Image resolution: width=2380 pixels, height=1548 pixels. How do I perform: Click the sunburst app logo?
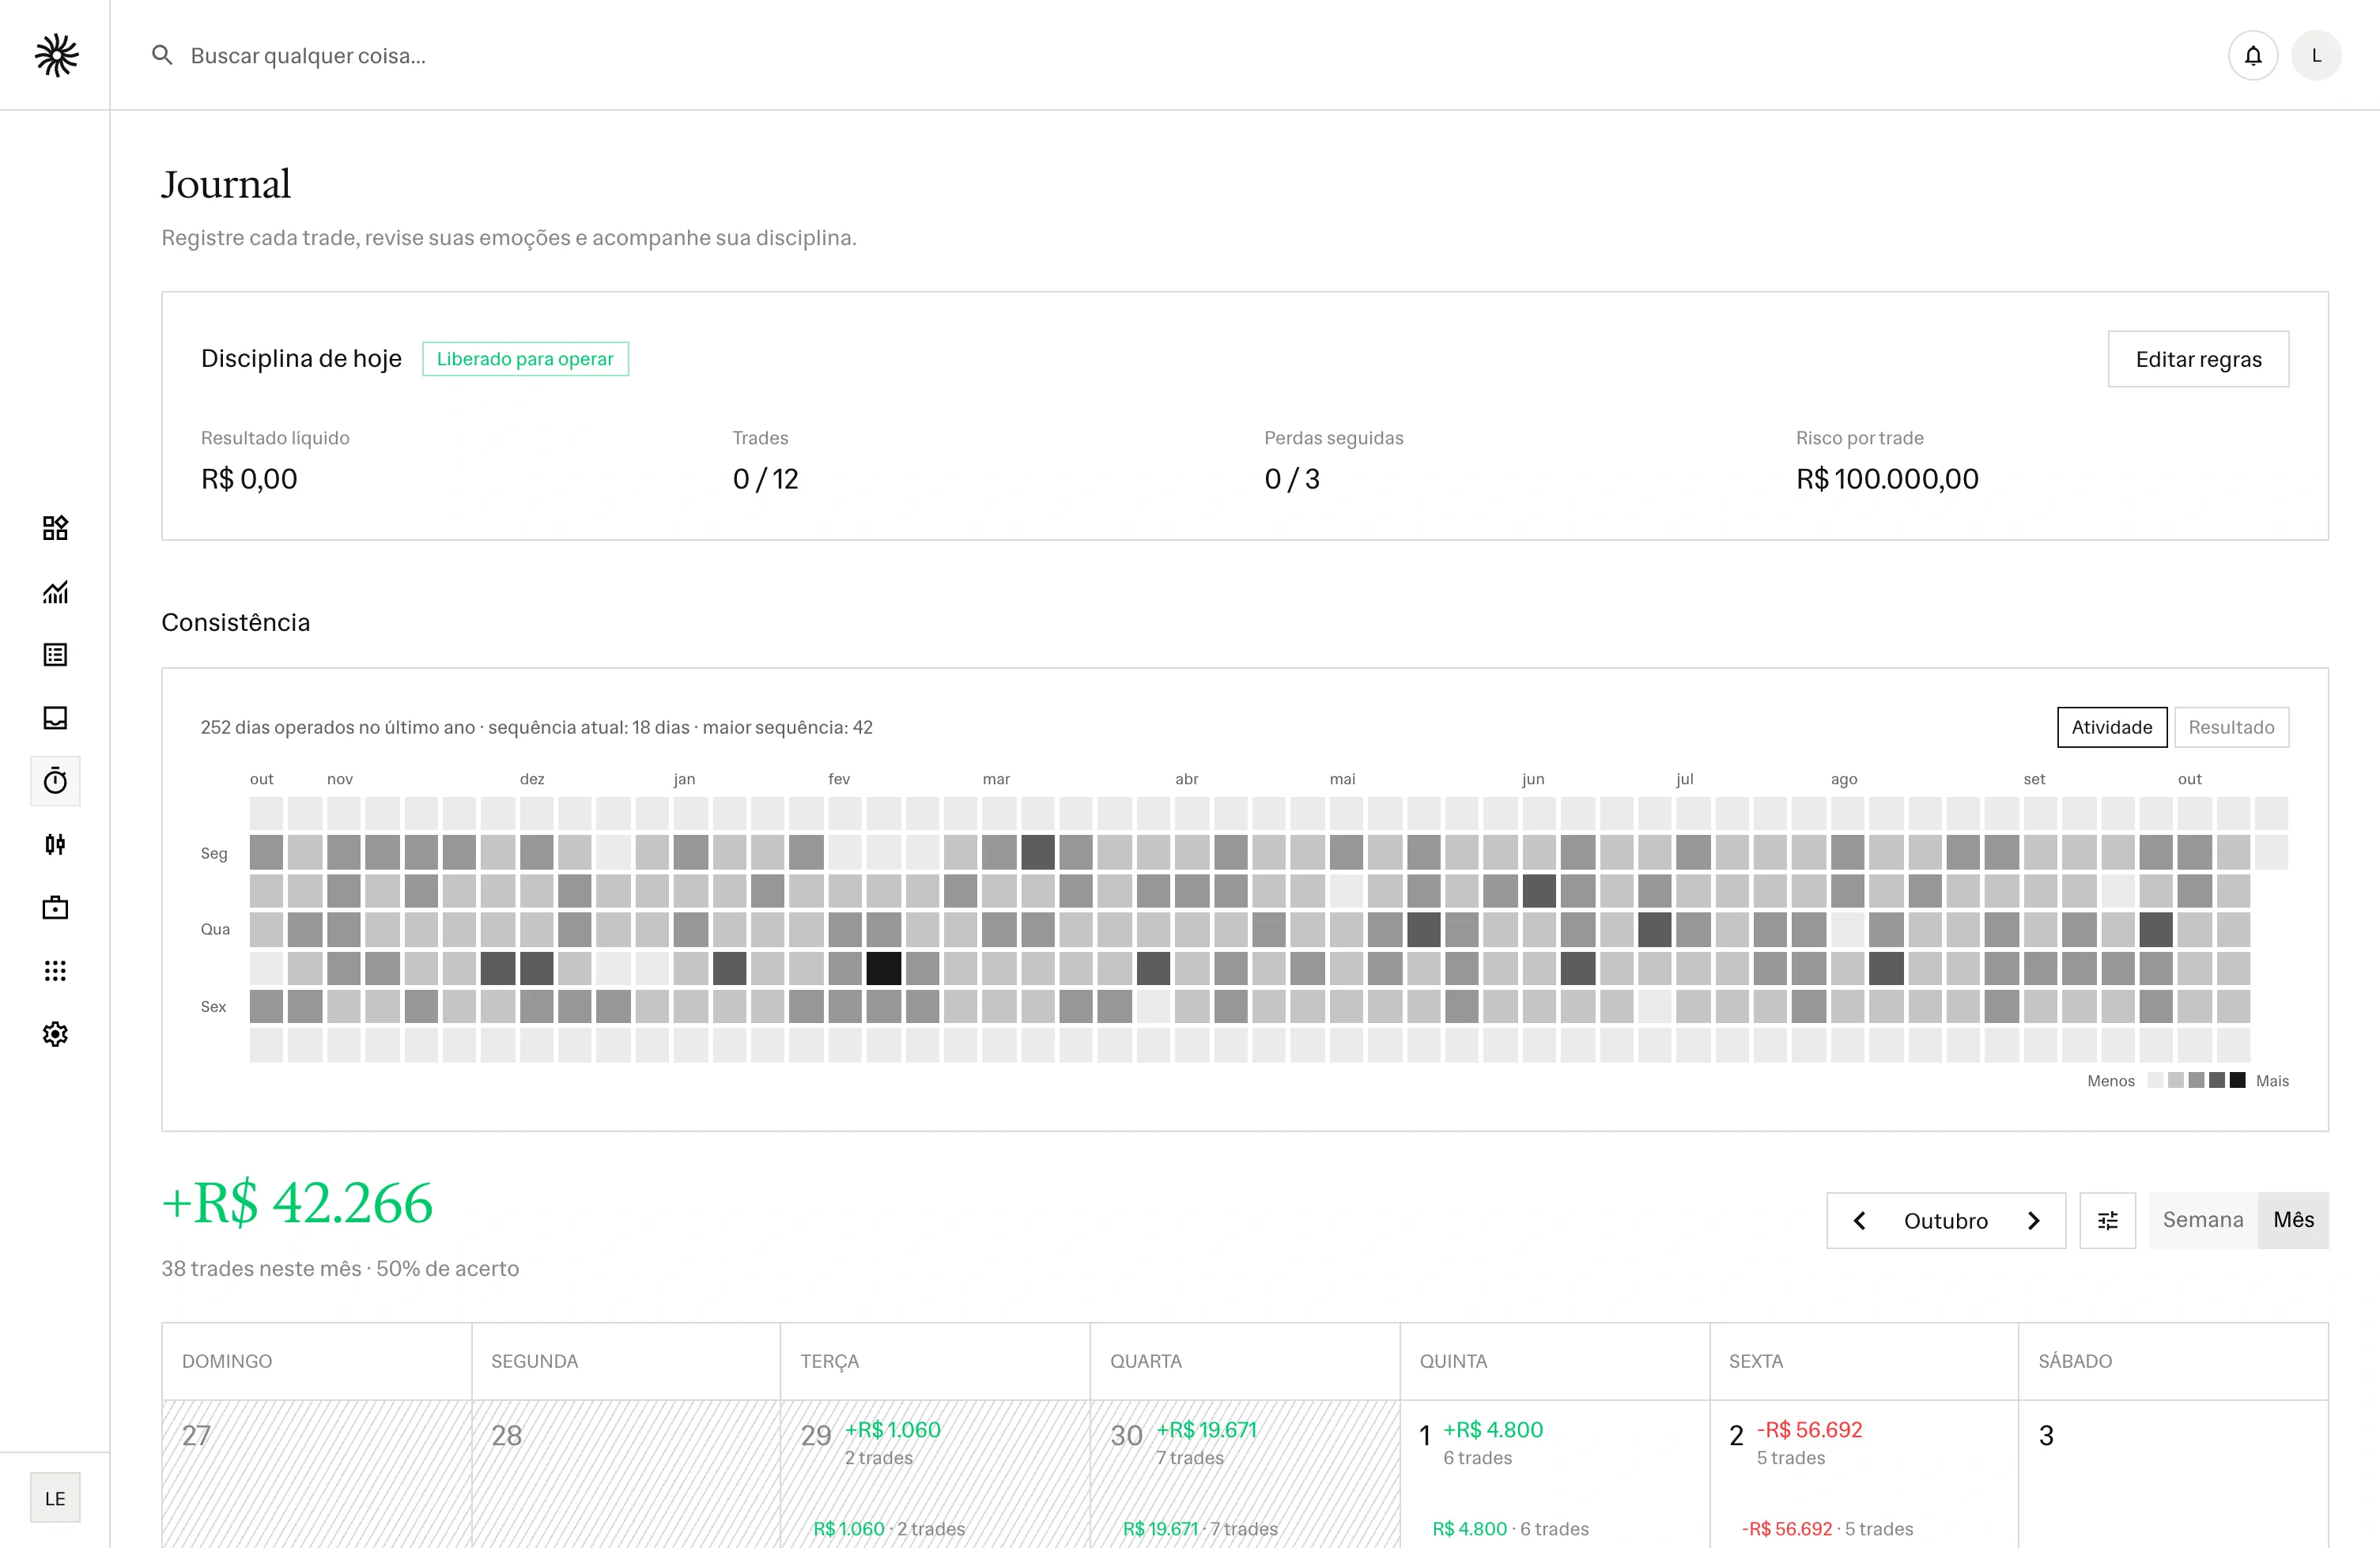click(56, 55)
